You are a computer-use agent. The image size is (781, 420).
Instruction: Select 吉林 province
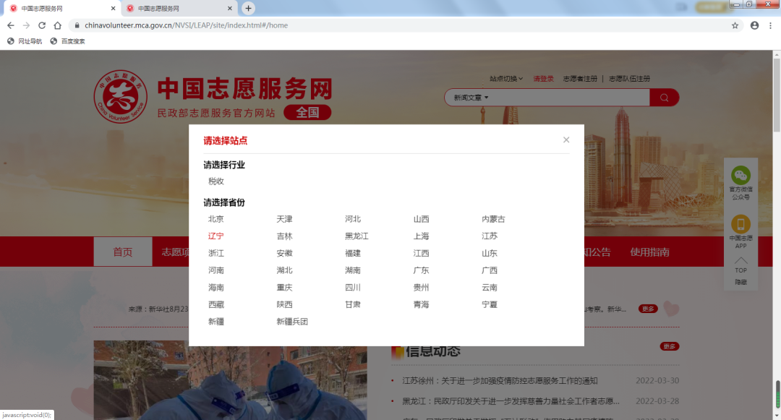pos(284,236)
